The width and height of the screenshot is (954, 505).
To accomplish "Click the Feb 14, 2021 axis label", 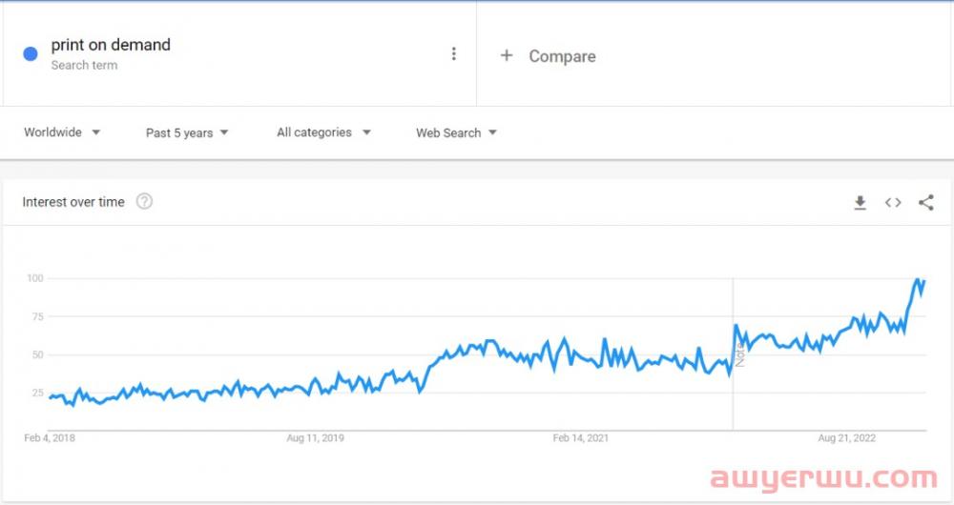I will coord(580,437).
